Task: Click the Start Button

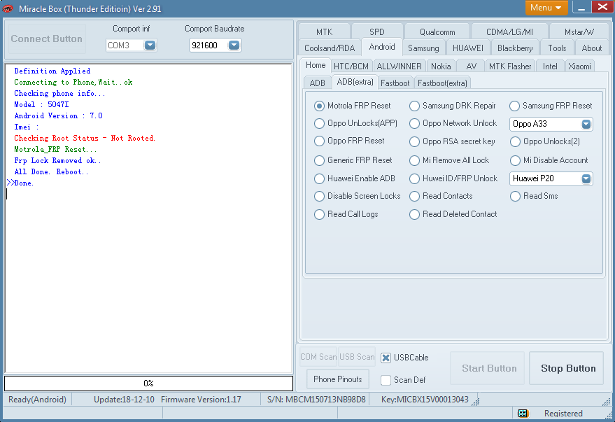Action: click(488, 368)
